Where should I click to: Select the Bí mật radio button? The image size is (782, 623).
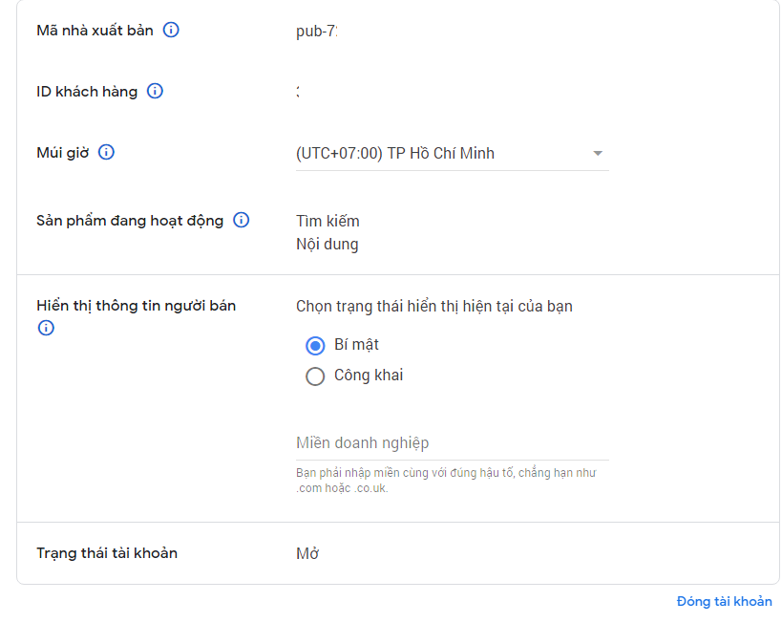click(315, 345)
